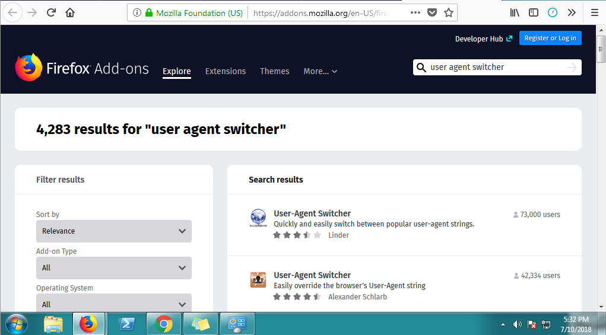Click the star rating of Linder's add-on

297,235
